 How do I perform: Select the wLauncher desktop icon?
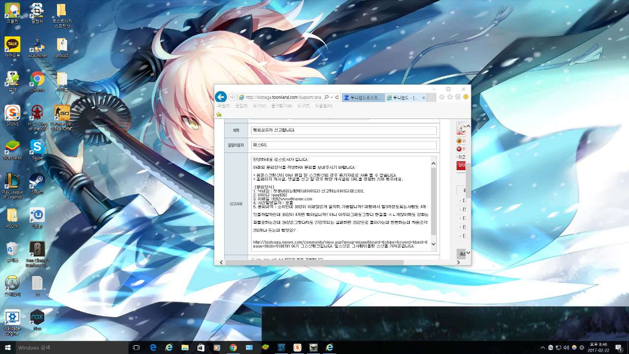coord(37,47)
